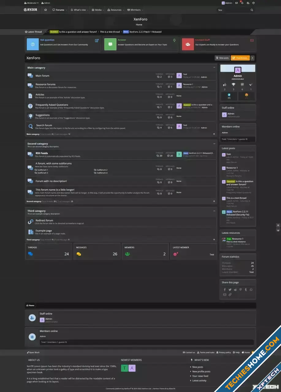The width and height of the screenshot is (281, 392).
Task: Share this page on Twitter
Action: click(230, 290)
